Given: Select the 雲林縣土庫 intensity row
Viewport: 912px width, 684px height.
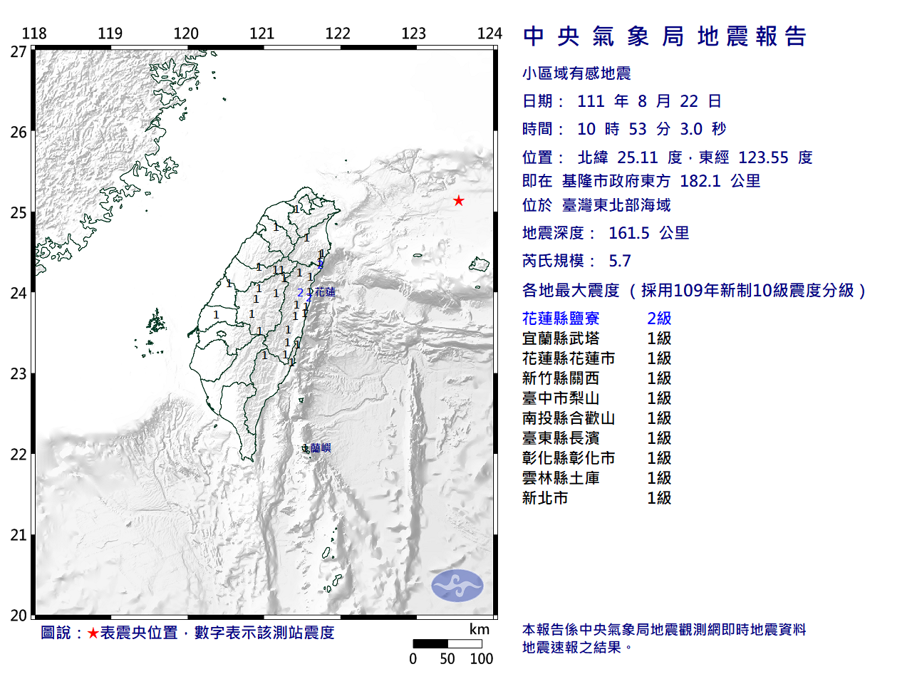Looking at the screenshot, I should pos(597,478).
